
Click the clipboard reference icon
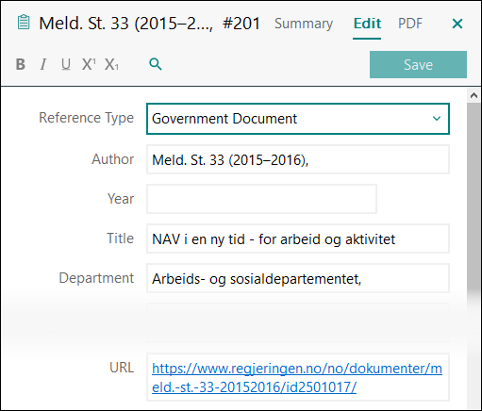[24, 23]
